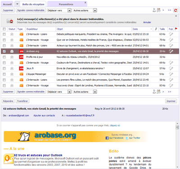Open the top Déplacer vers dropdown
Image resolution: width=180 pixels, height=169 pixels.
click(x=59, y=10)
